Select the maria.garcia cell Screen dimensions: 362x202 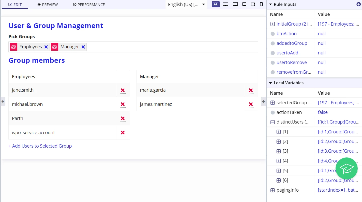(191, 90)
